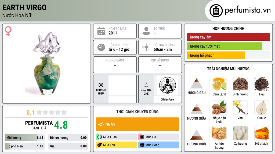Viewport: 275px width, 154px height.
Task: Click the Mùi hương 8.13 rating bar
Action: [x=25, y=138]
